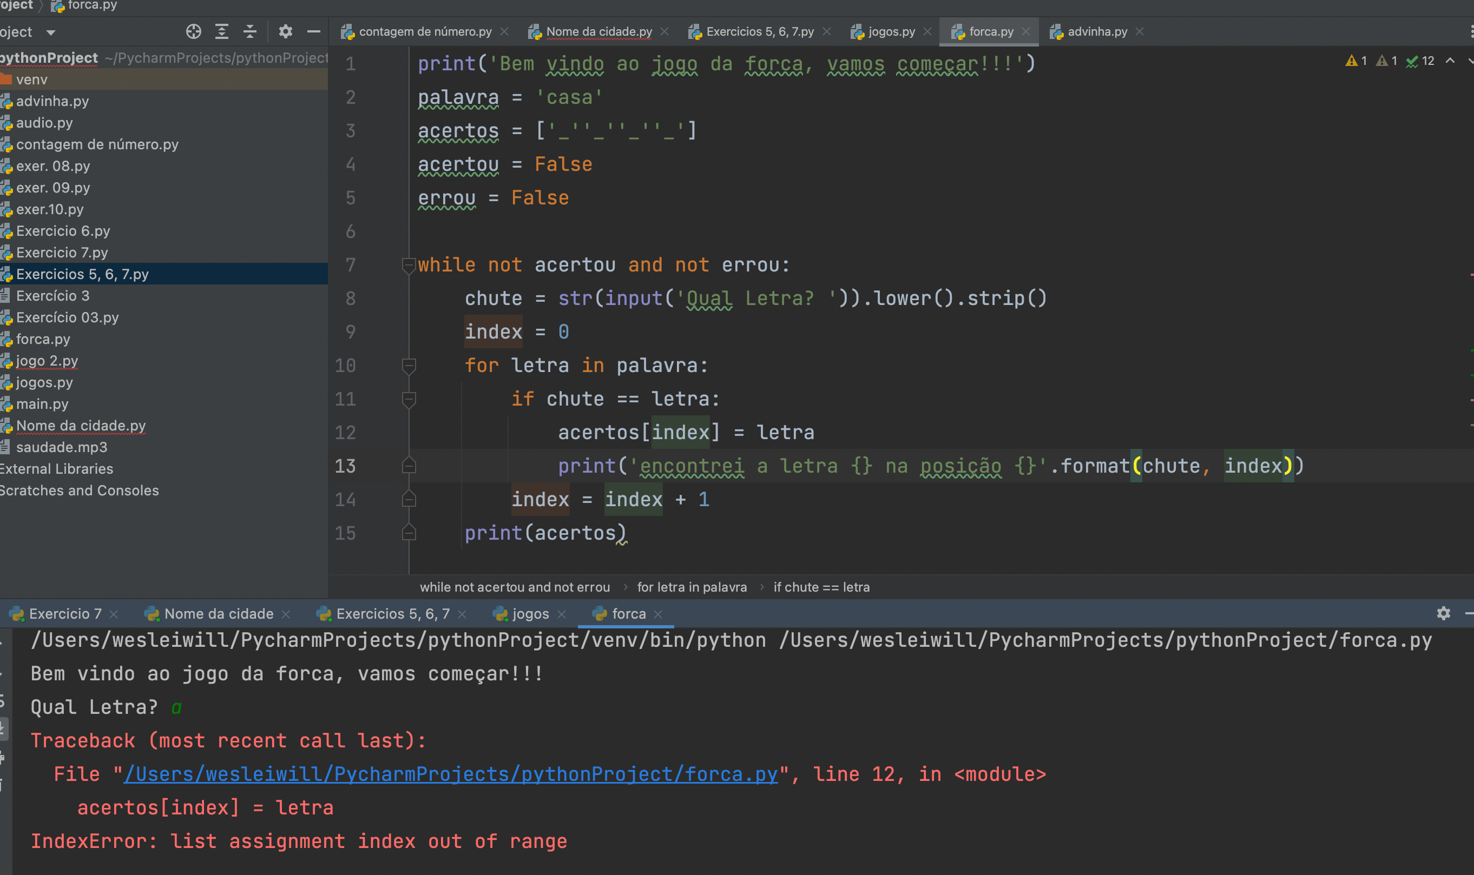Open exer. 08.py in project tree
The width and height of the screenshot is (1474, 875).
click(x=53, y=166)
